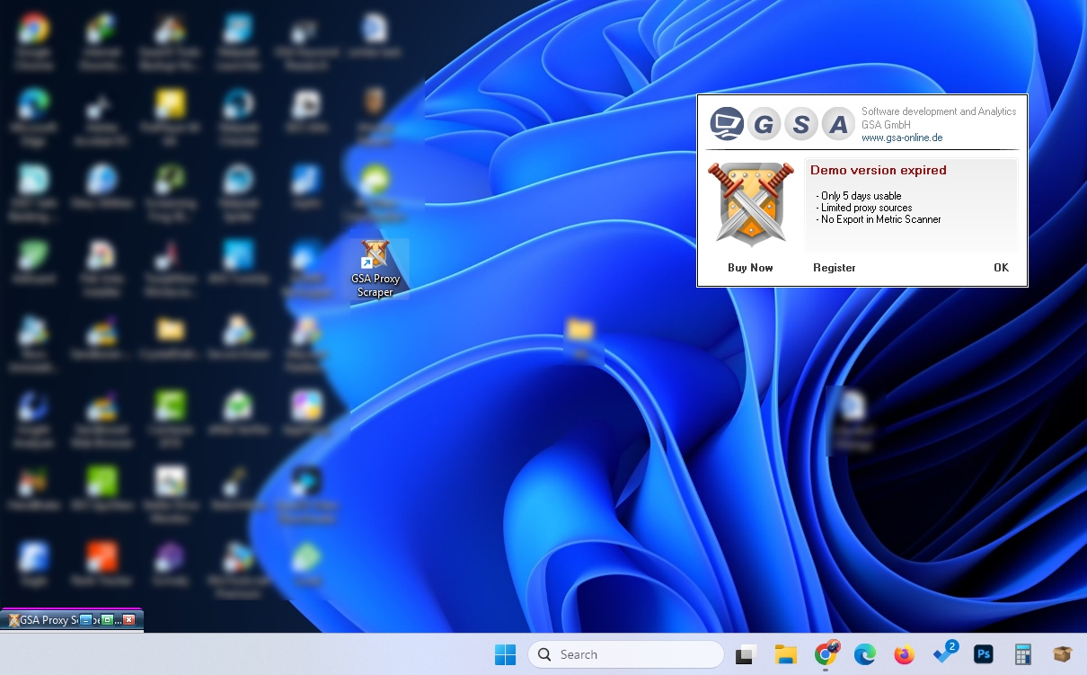Open Microsoft Edge from the taskbar

(865, 654)
